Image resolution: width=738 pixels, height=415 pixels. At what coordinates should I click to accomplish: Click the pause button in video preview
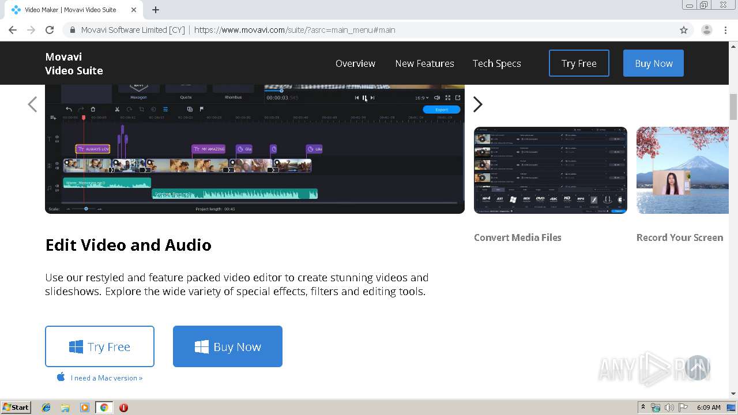364,98
